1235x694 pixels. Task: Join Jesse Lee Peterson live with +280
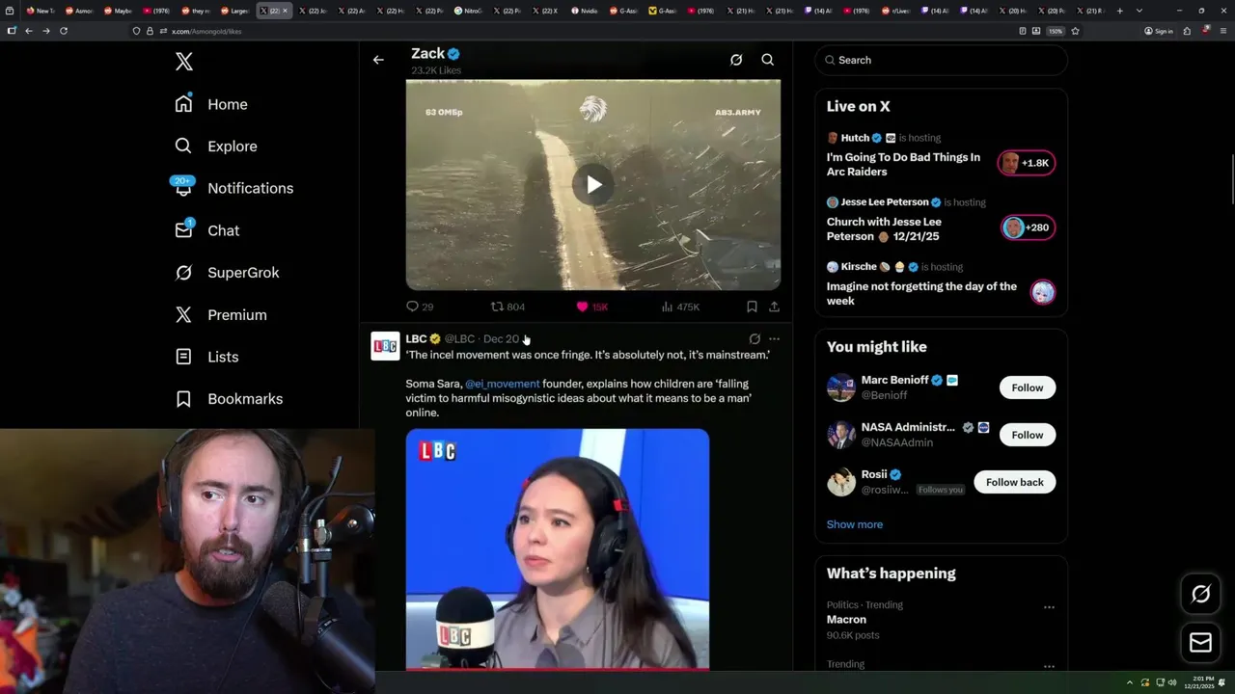[1027, 227]
